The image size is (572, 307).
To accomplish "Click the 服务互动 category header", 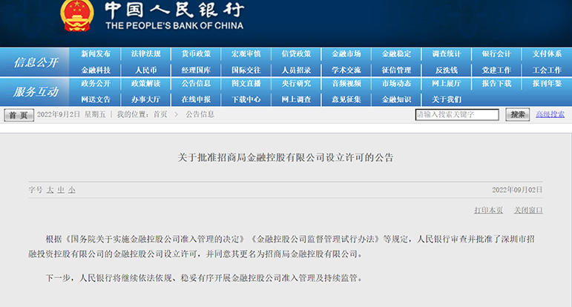I will 36,92.
